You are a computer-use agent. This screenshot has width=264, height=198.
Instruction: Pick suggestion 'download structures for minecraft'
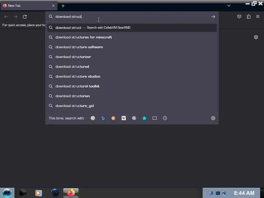(x=132, y=37)
